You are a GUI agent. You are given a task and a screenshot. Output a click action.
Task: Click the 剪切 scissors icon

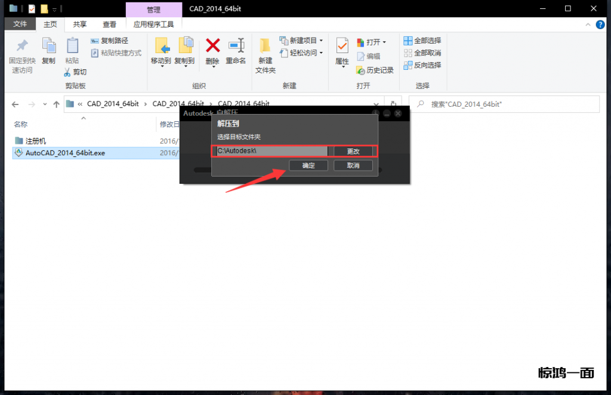(67, 72)
